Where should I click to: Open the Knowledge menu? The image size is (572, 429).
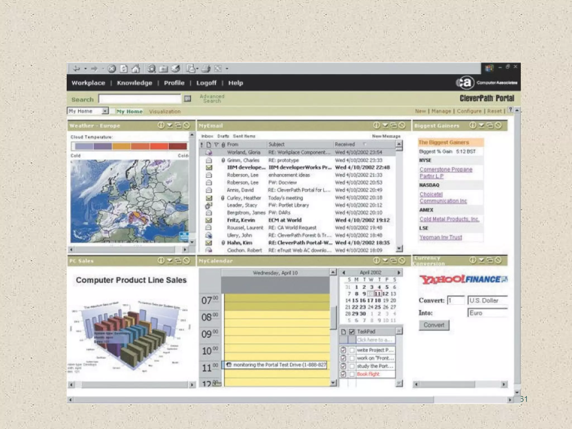134,83
